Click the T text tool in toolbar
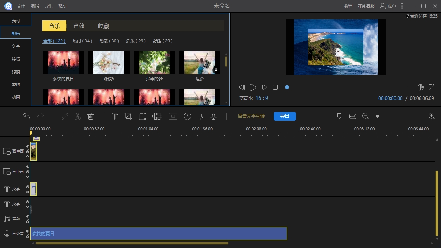 pyautogui.click(x=115, y=116)
